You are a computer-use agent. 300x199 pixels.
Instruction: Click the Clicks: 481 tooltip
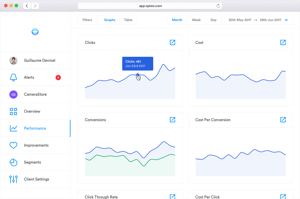[137, 64]
